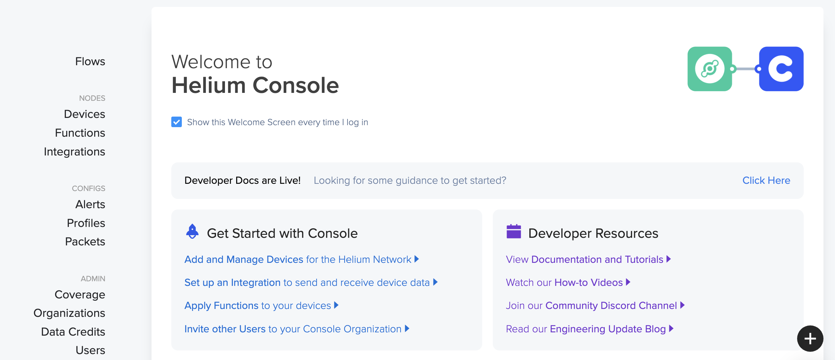Select Packets in the sidebar
Viewport: 835px width, 360px height.
[85, 241]
